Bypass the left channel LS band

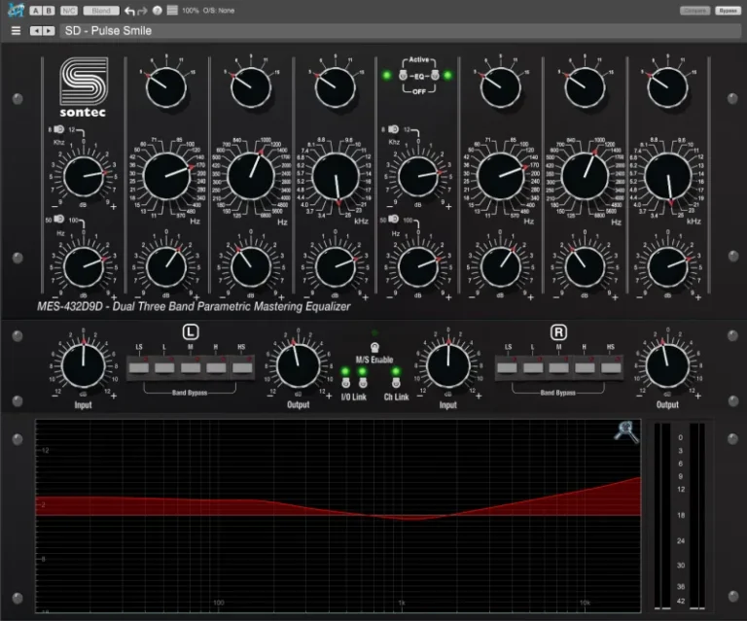(139, 366)
